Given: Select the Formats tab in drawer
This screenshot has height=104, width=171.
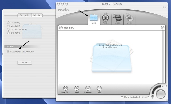Looking at the screenshot, I should [x=25, y=15].
